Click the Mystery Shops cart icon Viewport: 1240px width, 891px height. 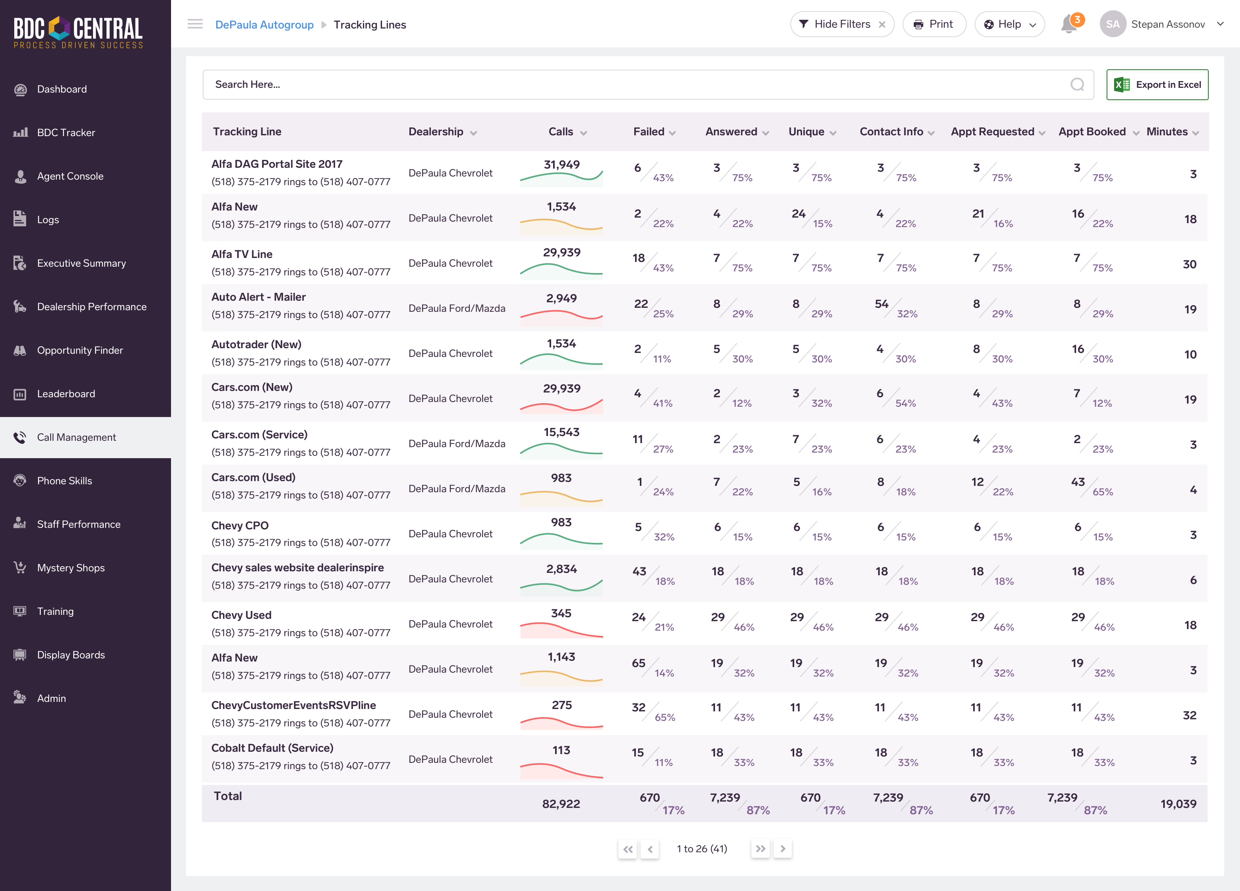coord(20,568)
